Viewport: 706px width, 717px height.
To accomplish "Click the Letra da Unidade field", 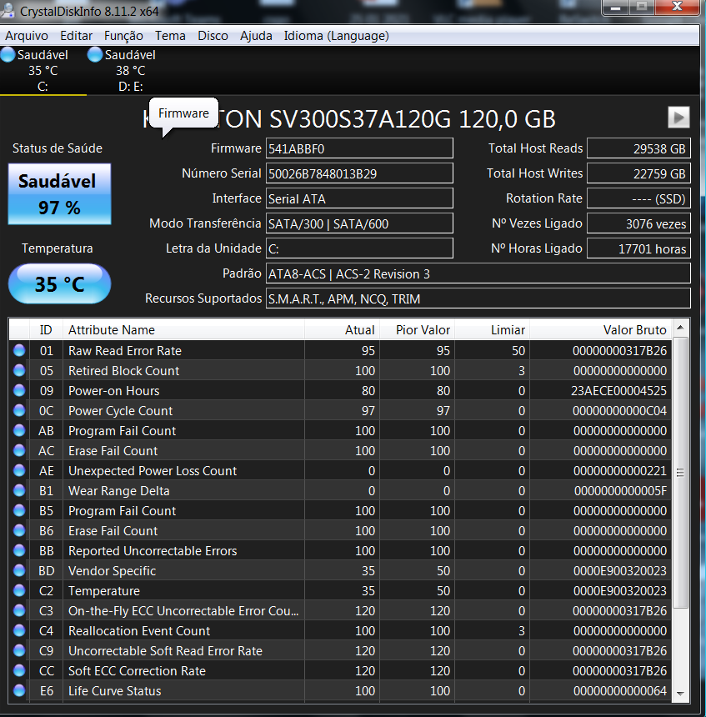I will click(x=359, y=248).
